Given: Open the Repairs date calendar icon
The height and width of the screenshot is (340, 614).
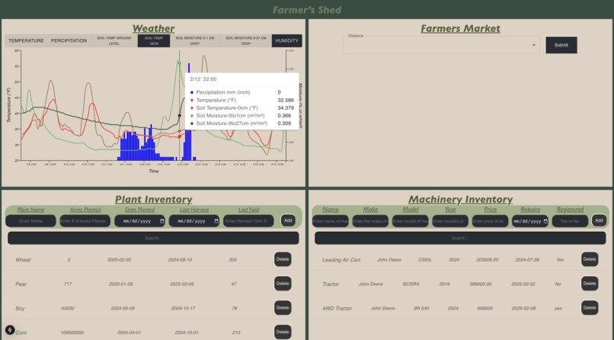Looking at the screenshot, I should pos(545,221).
